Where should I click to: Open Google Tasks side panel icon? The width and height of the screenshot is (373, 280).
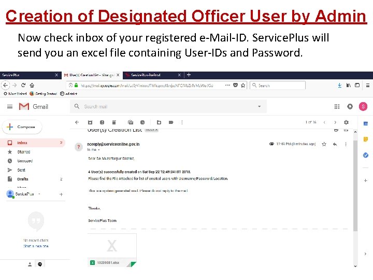coord(366,155)
